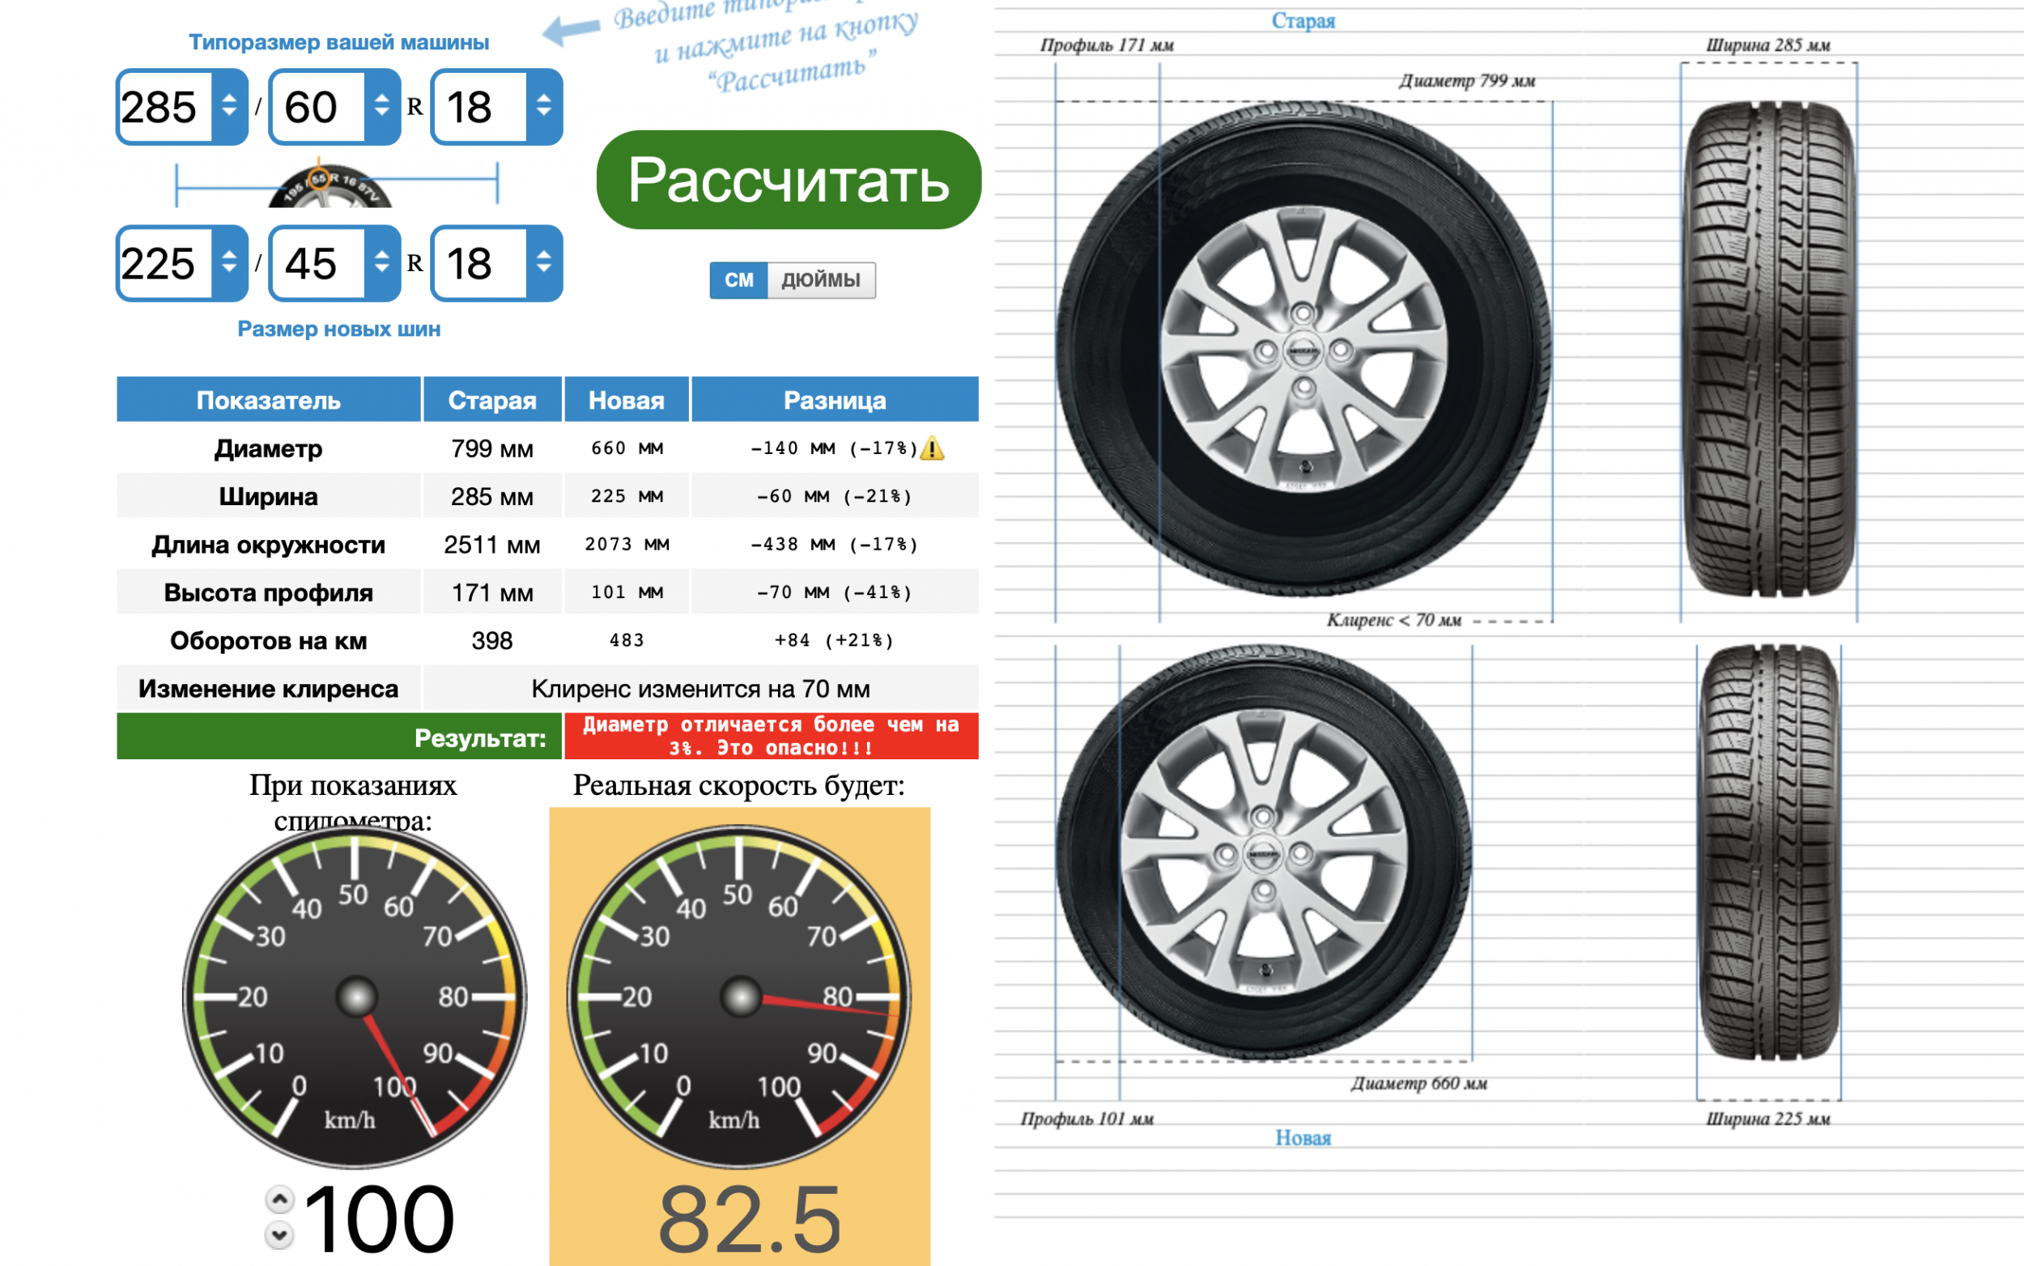Click the Профиль 171 мм diagram label
Image resolution: width=2024 pixels, height=1266 pixels.
pos(1106,45)
